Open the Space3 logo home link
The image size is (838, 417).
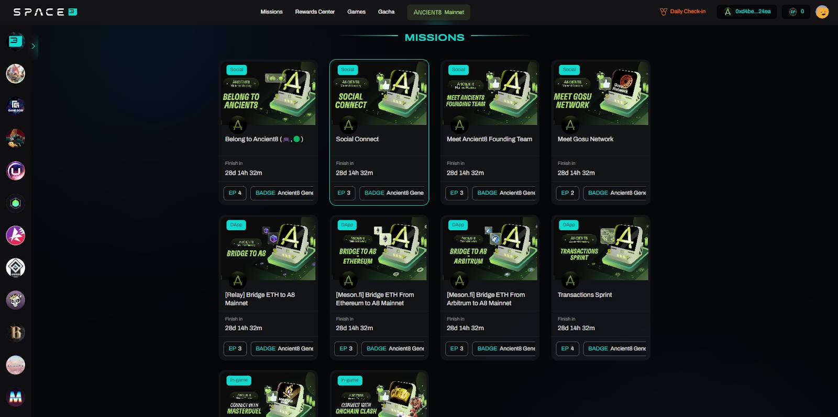45,12
